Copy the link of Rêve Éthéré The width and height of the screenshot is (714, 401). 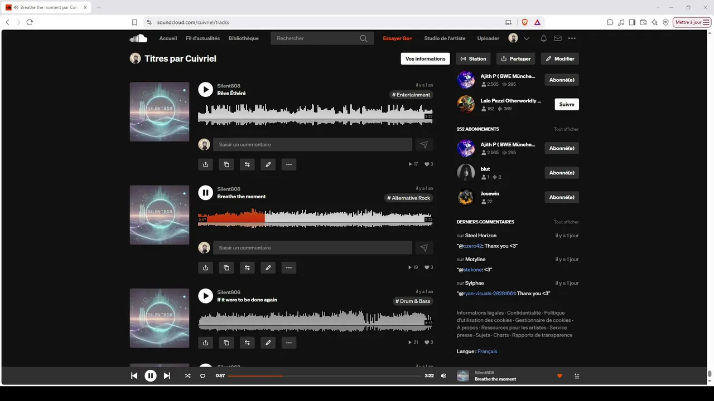[x=226, y=164]
